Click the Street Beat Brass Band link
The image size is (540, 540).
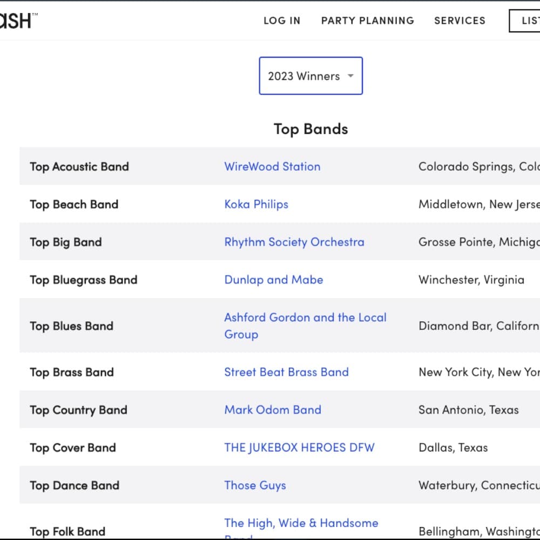[x=286, y=372]
